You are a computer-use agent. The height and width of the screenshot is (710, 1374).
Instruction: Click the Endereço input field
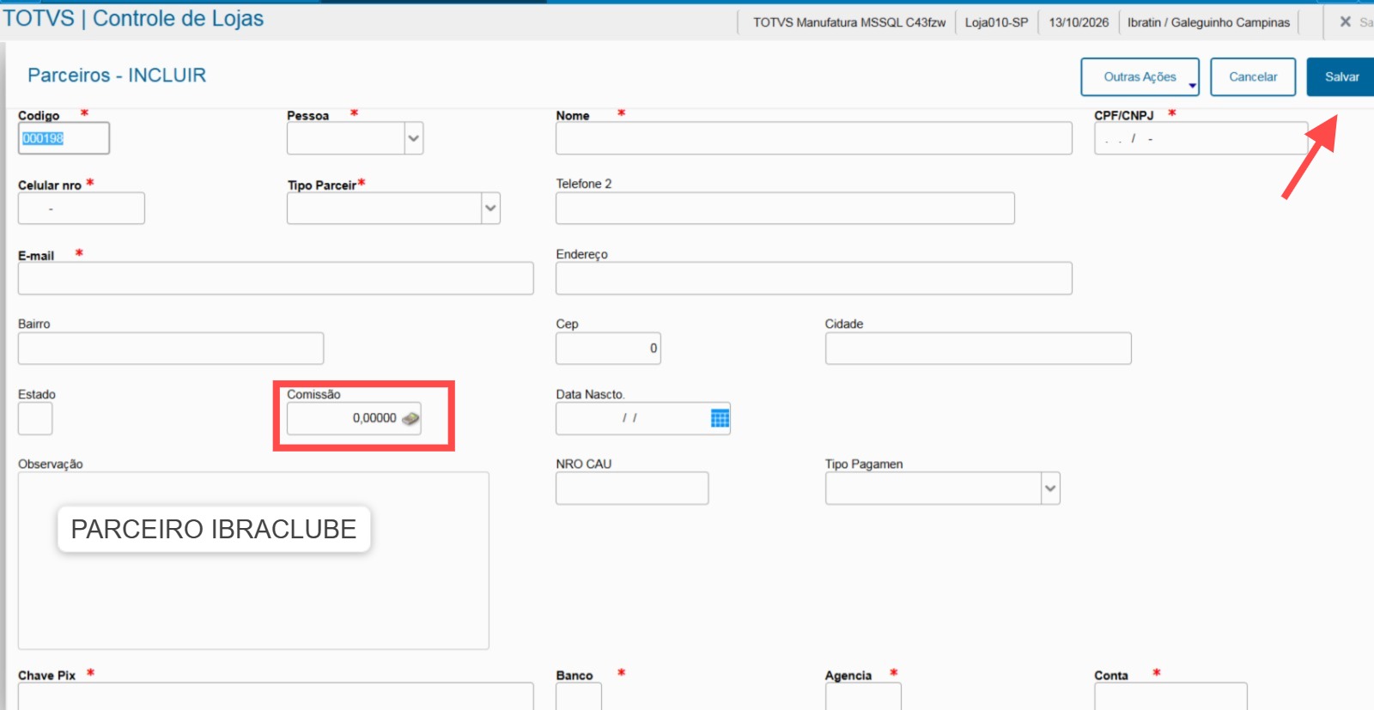pos(813,278)
